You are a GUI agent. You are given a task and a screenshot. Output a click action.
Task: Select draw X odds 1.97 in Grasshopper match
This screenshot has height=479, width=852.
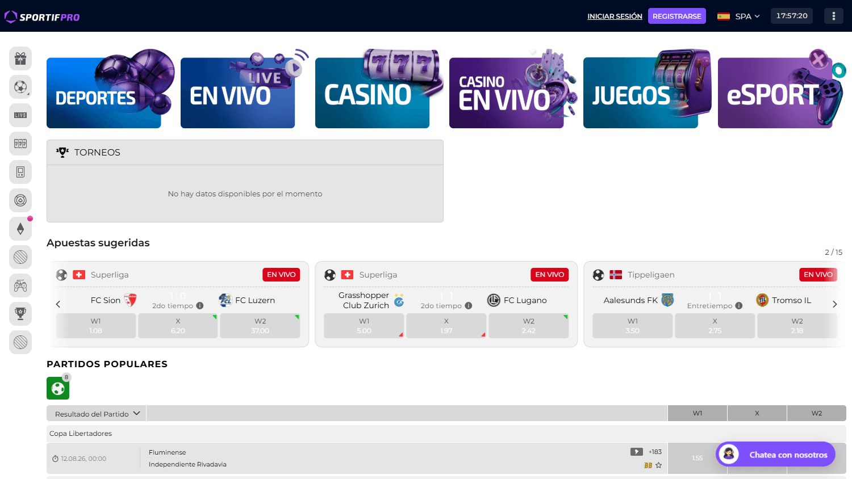tap(446, 326)
